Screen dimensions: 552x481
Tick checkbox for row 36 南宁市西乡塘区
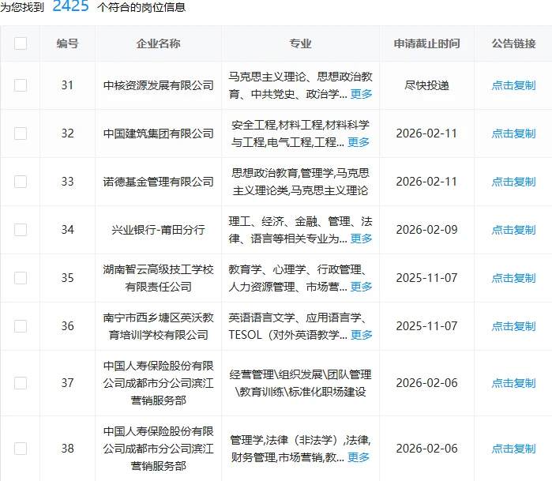(21, 326)
